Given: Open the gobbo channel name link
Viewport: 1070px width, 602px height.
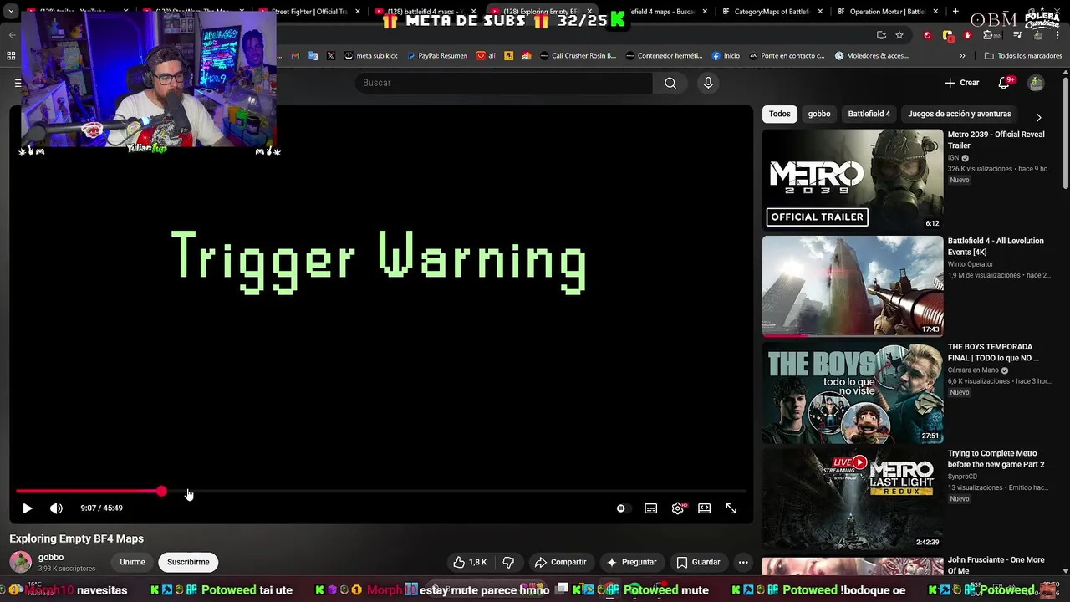Looking at the screenshot, I should tap(51, 557).
